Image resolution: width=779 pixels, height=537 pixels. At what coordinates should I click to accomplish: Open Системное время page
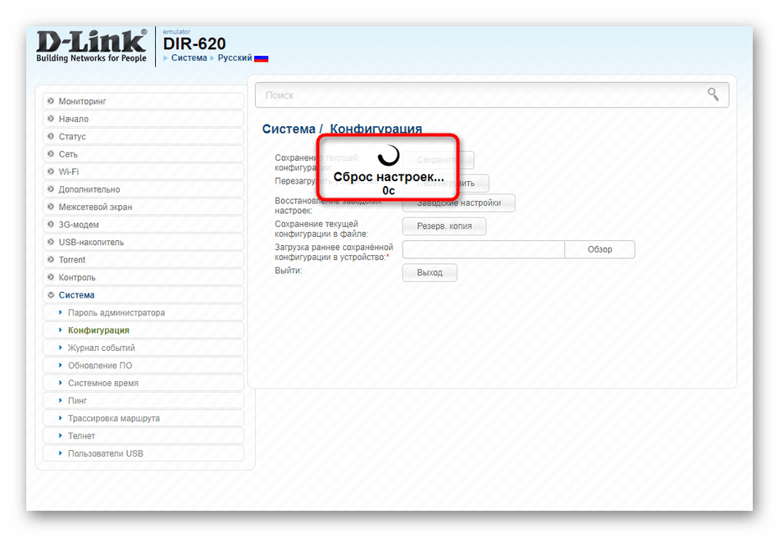143,384
